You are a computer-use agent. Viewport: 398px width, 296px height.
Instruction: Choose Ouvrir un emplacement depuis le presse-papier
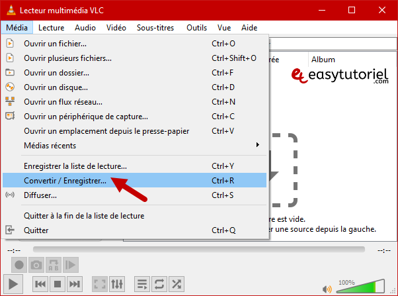pyautogui.click(x=134, y=131)
